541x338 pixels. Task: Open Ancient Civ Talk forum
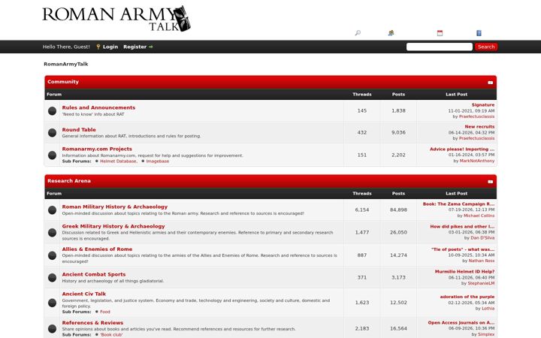click(84, 294)
